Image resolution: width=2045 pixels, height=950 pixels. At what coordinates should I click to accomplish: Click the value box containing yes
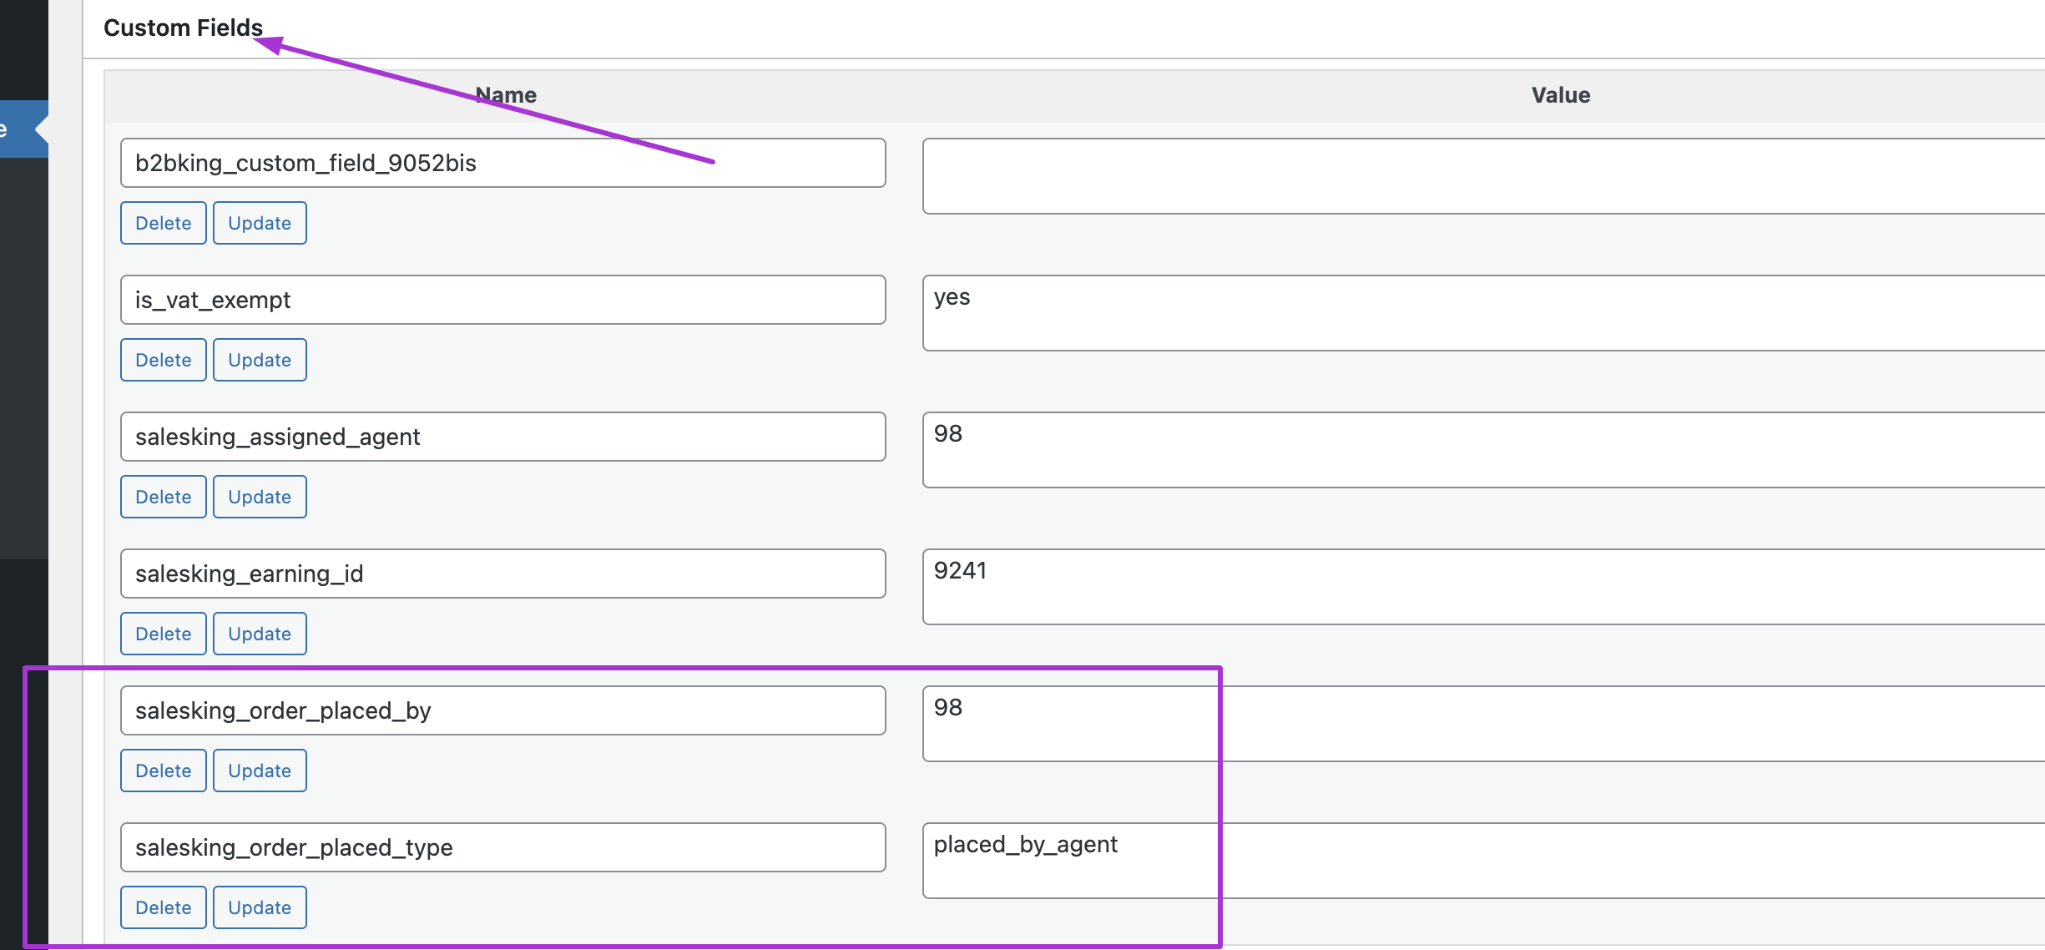1483,313
